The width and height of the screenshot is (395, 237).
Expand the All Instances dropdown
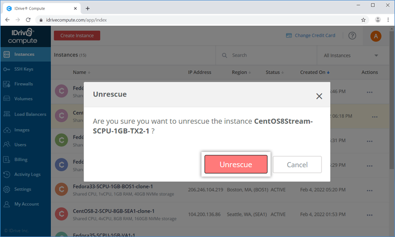[351, 55]
